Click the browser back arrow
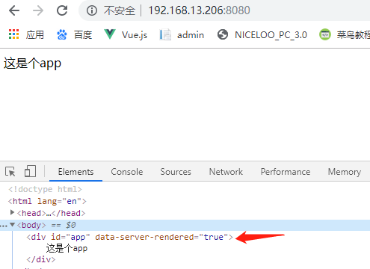 14,10
